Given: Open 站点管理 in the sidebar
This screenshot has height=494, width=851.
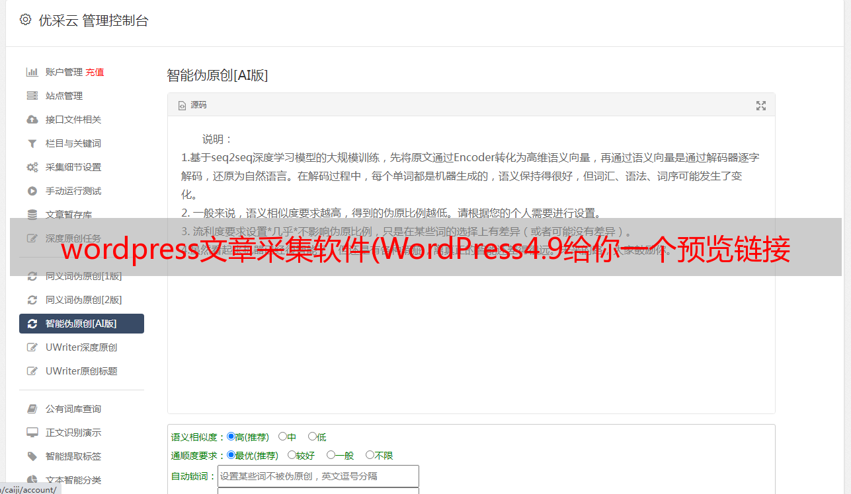Looking at the screenshot, I should [x=64, y=96].
